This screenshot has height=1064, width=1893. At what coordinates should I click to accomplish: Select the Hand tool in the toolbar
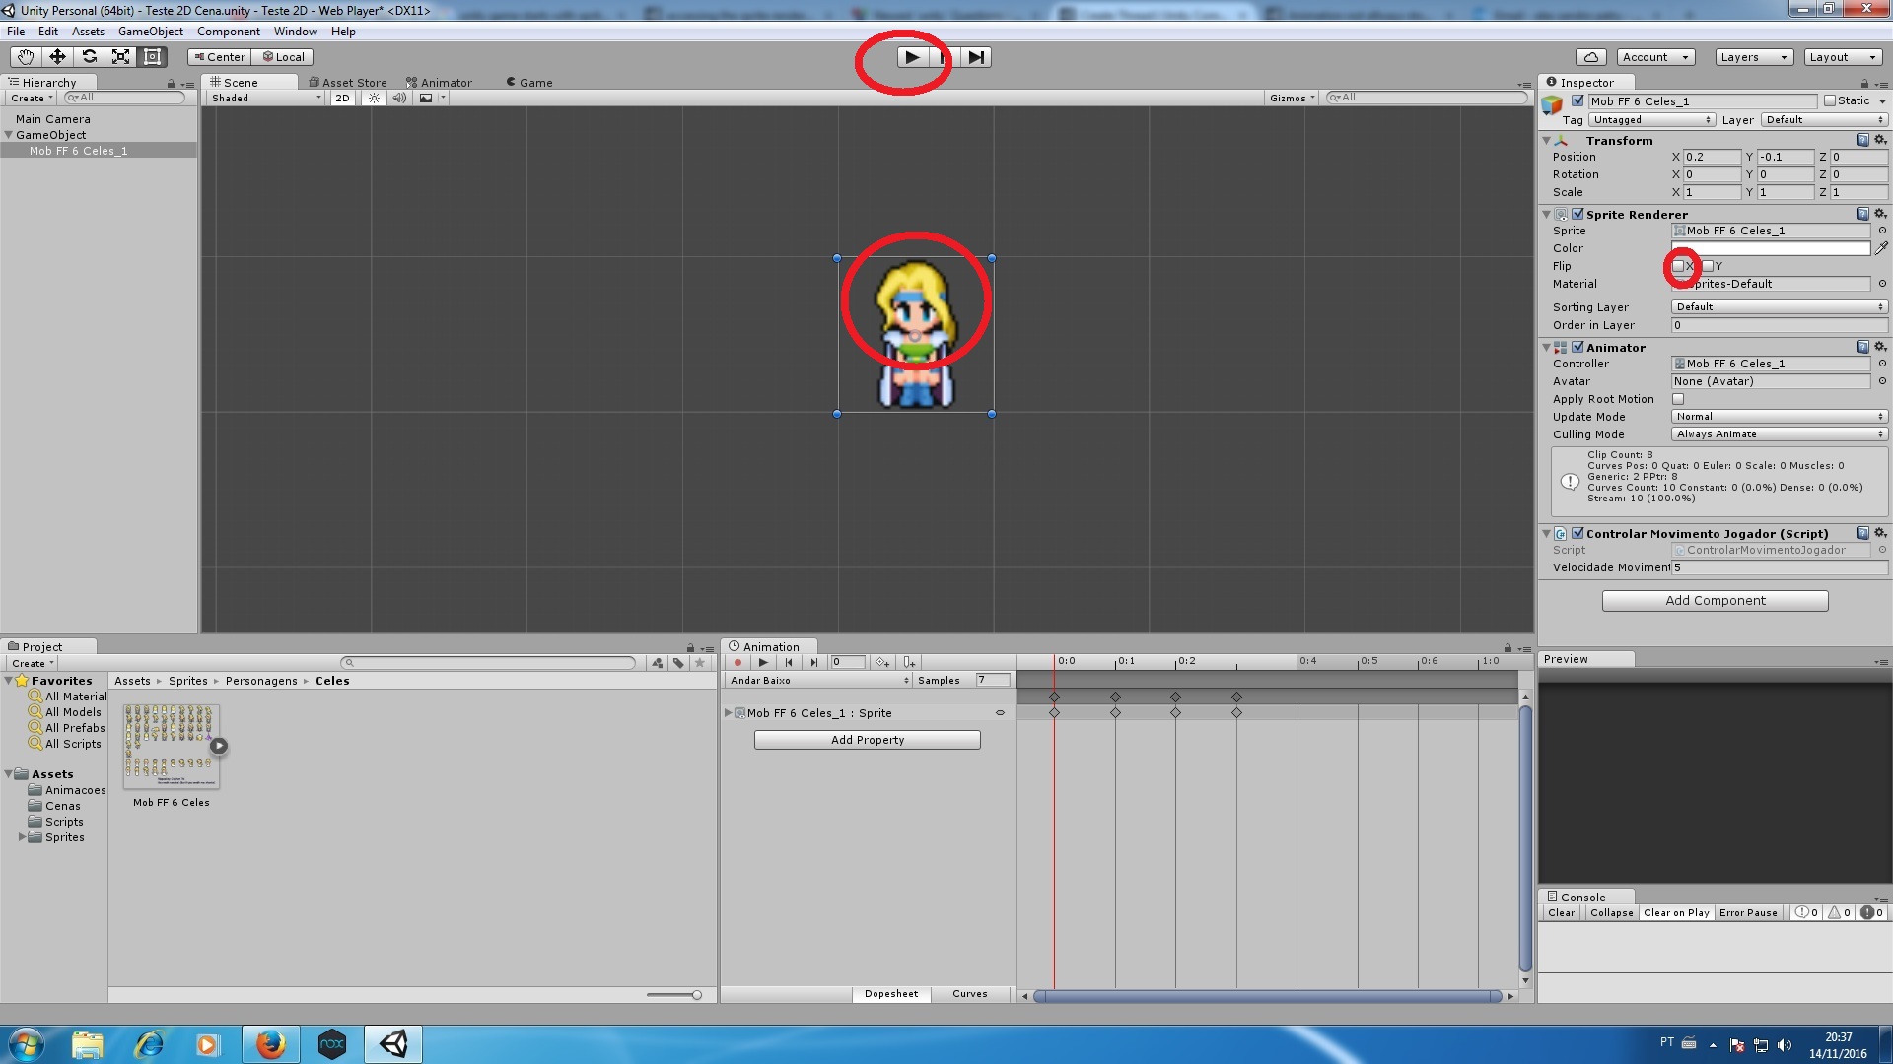[x=24, y=57]
